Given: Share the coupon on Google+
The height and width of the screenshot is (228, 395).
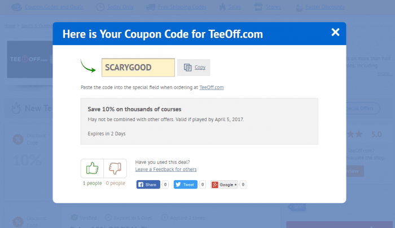Looking at the screenshot, I should click(224, 185).
